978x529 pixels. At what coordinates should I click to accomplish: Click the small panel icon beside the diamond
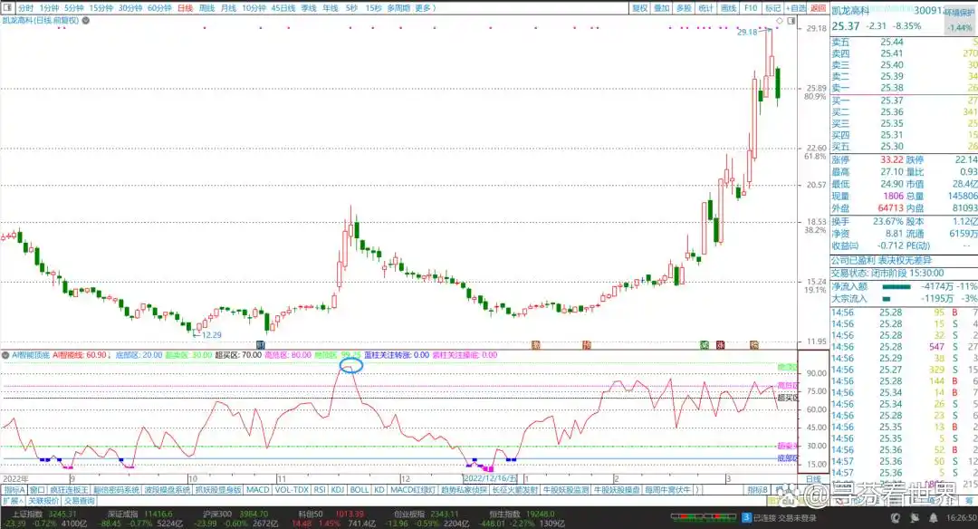[x=792, y=20]
